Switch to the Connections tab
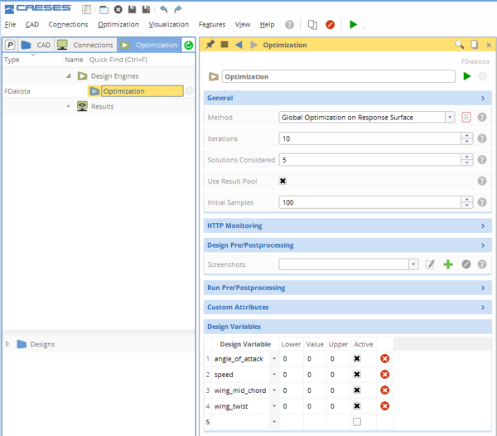 (x=86, y=45)
